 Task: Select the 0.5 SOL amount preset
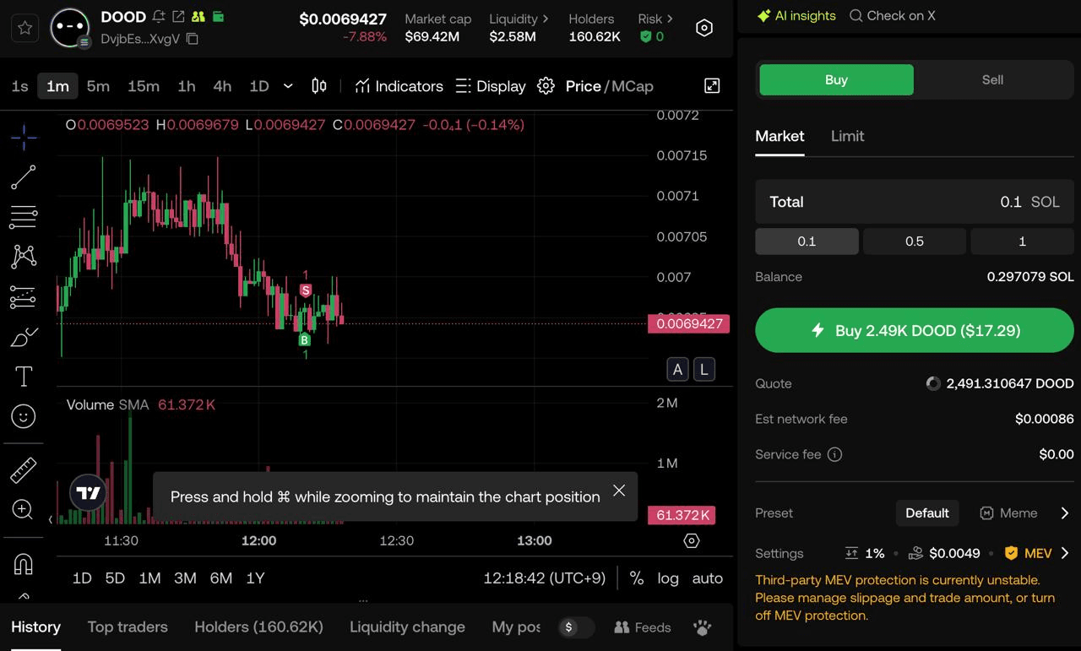[x=915, y=241]
